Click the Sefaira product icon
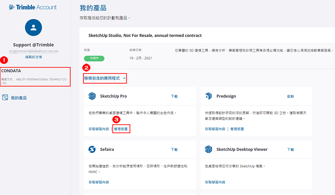 92,150
